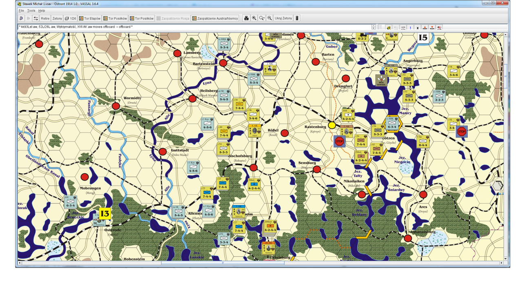Select the 26M 4-2-4-4 unit counter
This screenshot has width=522, height=290.
point(348,115)
